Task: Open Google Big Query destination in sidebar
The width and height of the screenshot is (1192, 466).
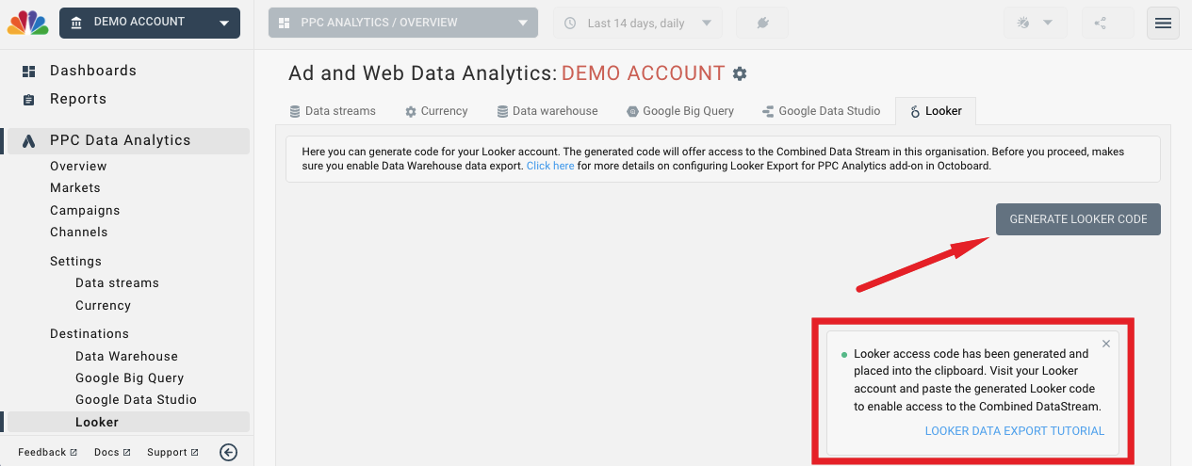Action: 129,378
